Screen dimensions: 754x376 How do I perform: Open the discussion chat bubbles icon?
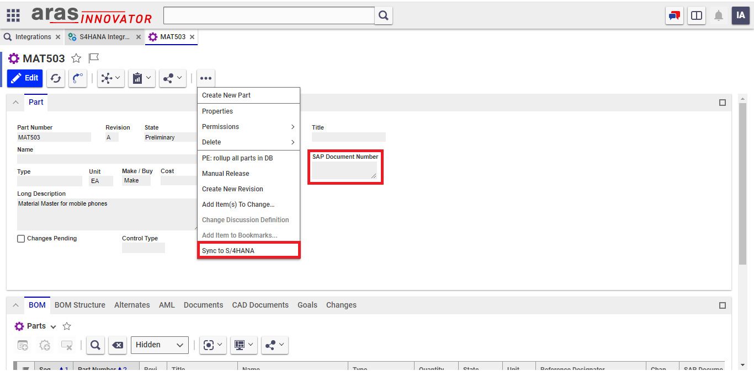pos(675,15)
